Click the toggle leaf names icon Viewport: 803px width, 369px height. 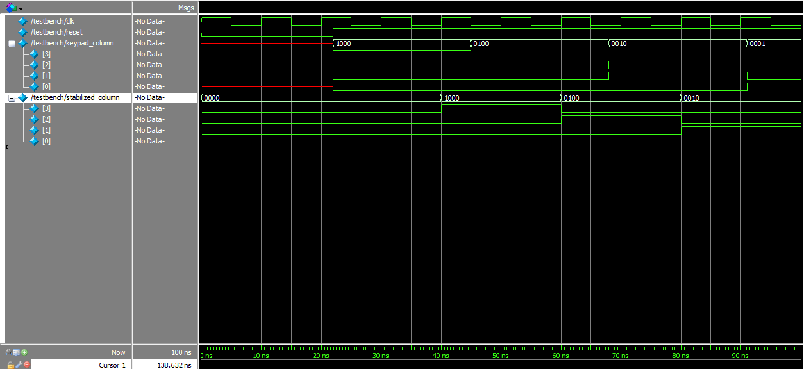(x=9, y=352)
